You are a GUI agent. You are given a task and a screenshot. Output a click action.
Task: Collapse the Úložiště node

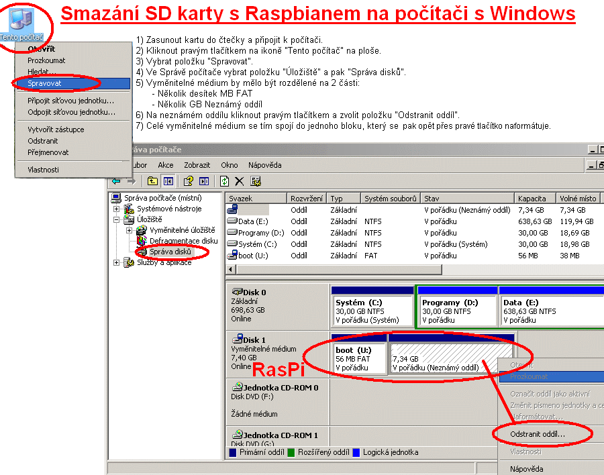pyautogui.click(x=116, y=219)
